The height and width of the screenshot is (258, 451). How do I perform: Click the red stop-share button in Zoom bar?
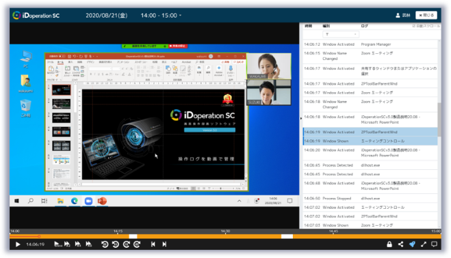178,46
